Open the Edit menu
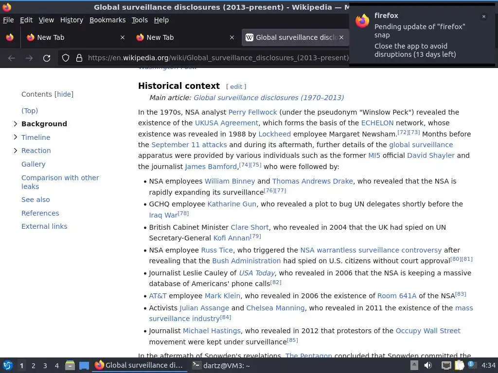The image size is (498, 373). [26, 20]
